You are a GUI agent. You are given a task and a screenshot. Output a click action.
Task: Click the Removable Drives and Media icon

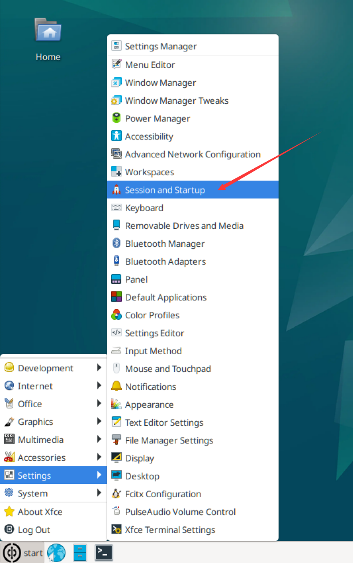tap(116, 226)
